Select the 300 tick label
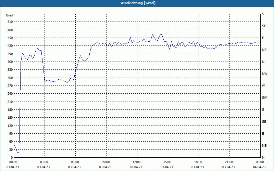 pyautogui.click(x=10, y=78)
